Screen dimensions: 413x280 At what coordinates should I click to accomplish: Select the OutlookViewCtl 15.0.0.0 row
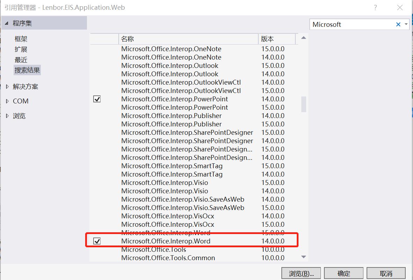[x=194, y=91]
